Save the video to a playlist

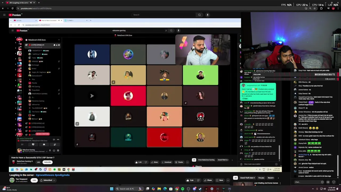[220, 180]
